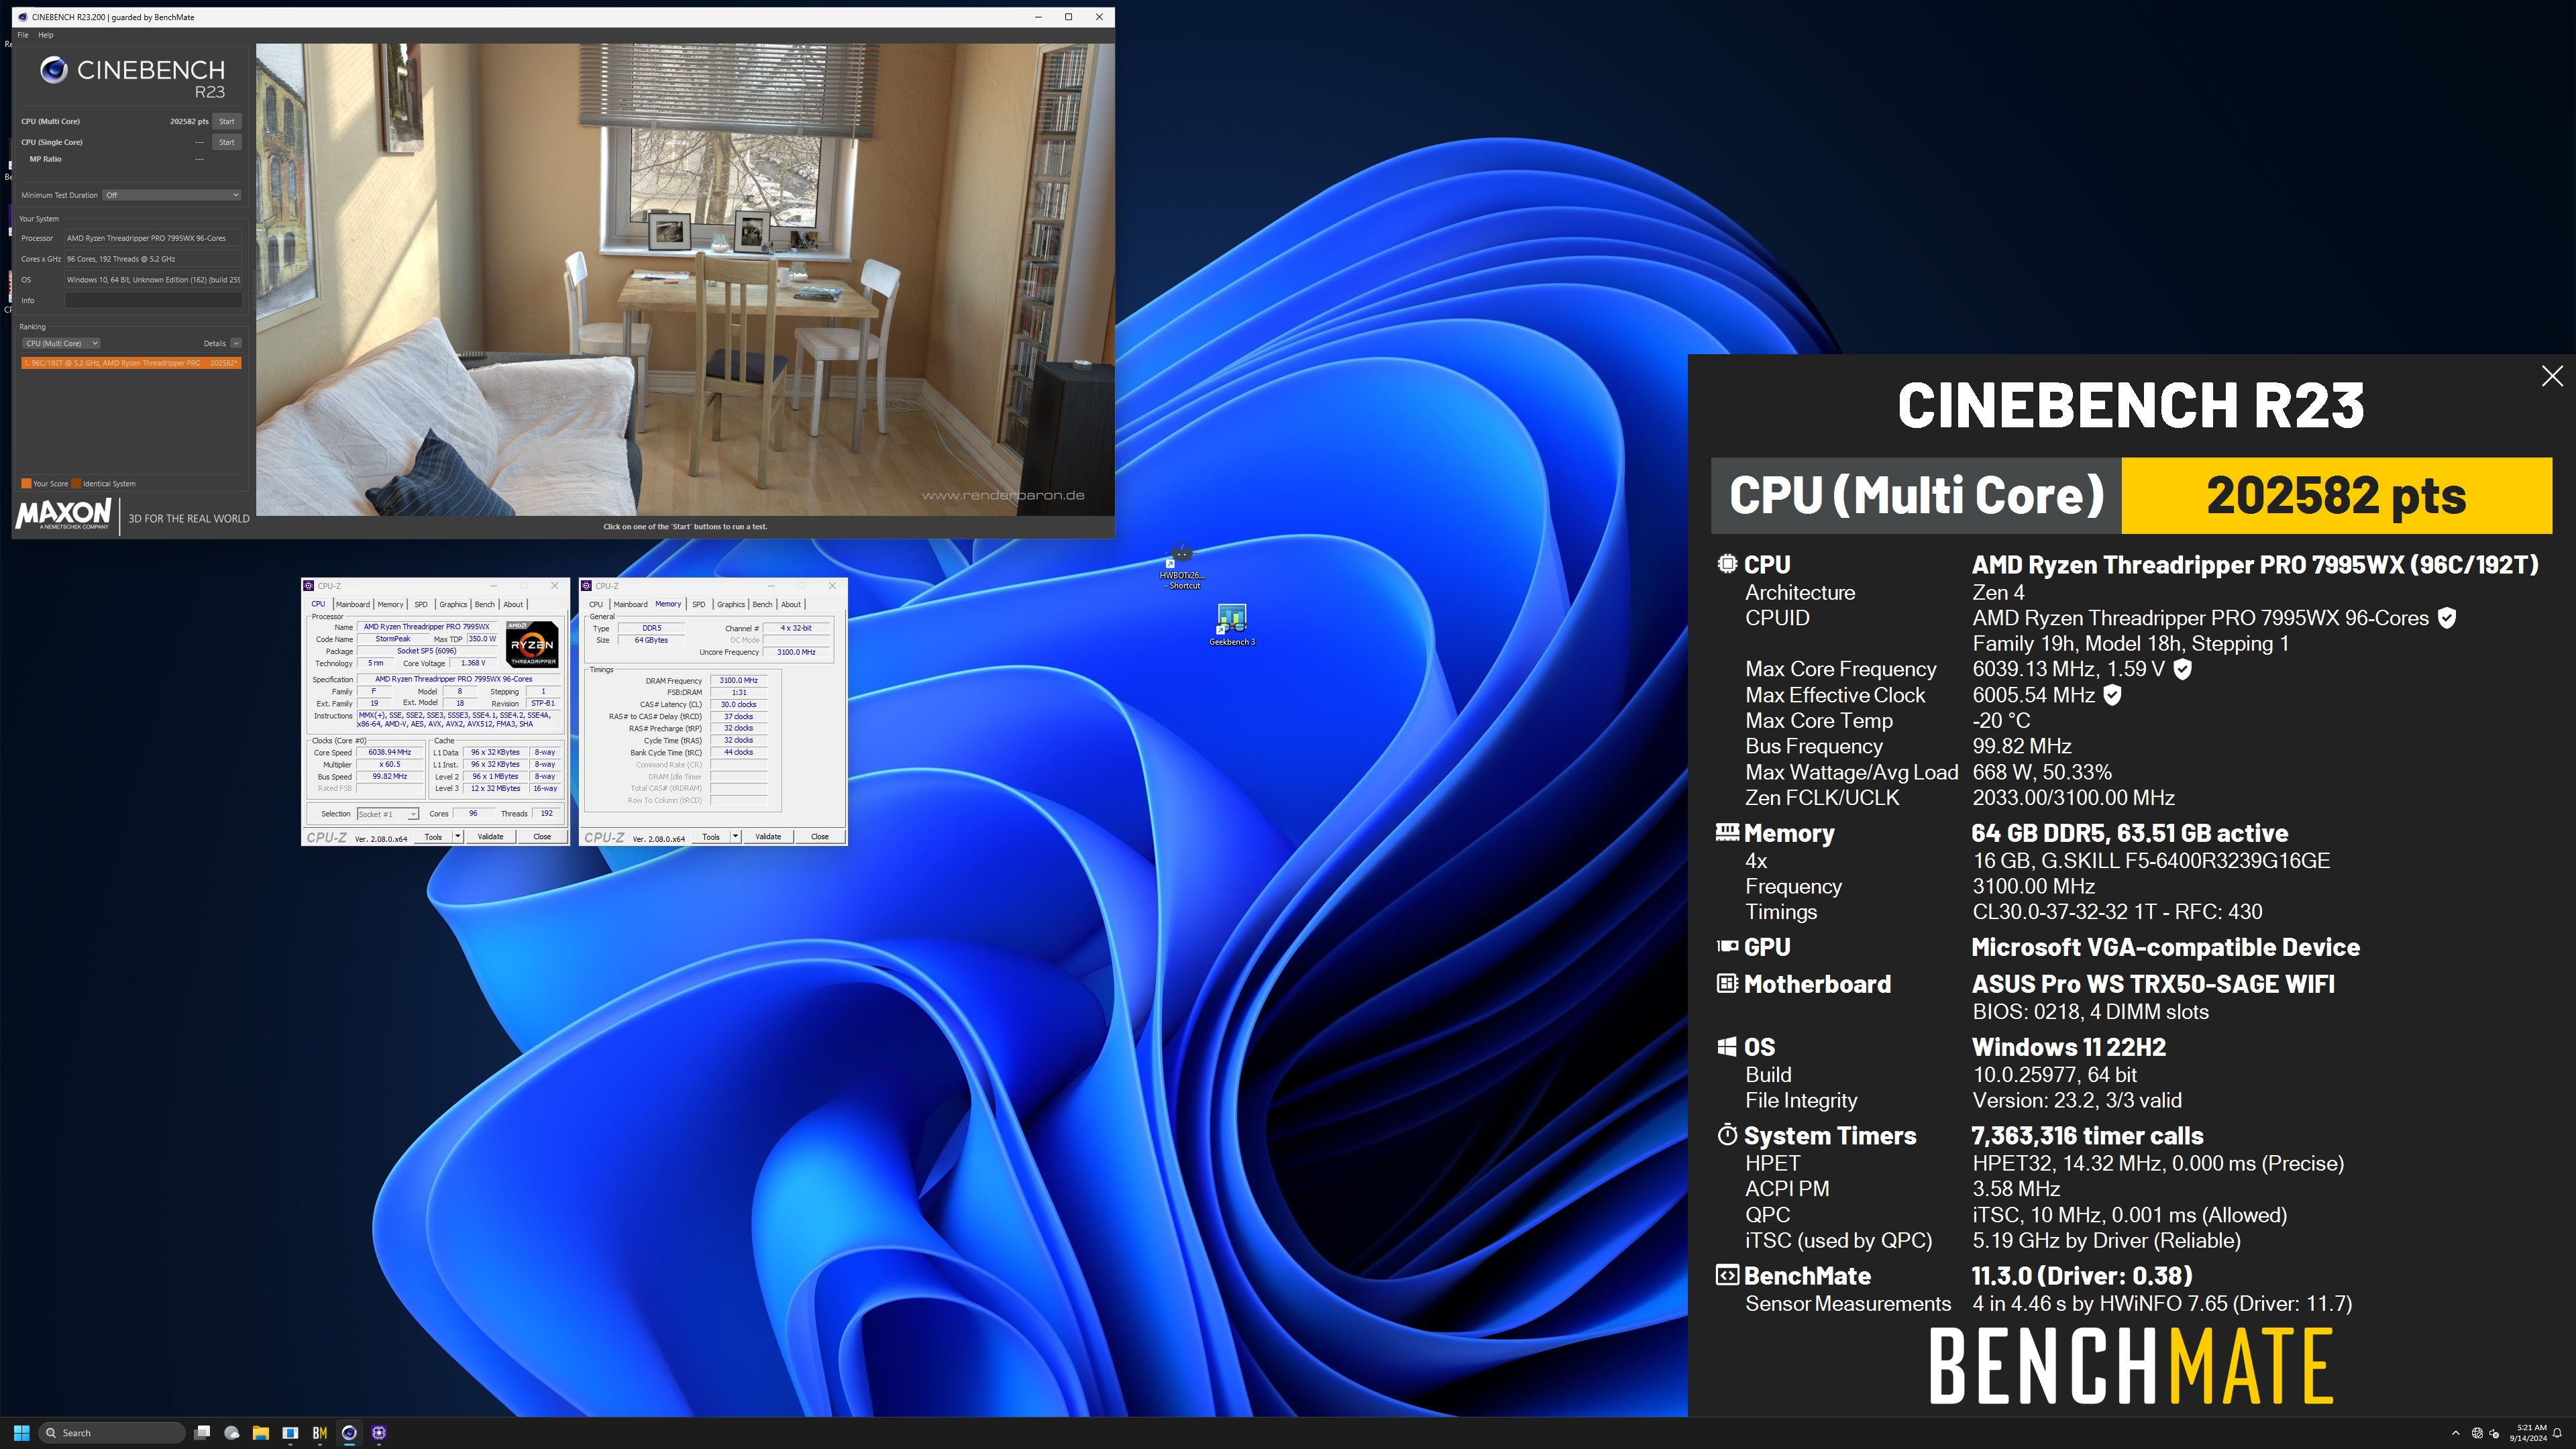The image size is (2576, 1449).
Task: Open Graphics tab in right CPU-Z window
Action: (x=731, y=604)
